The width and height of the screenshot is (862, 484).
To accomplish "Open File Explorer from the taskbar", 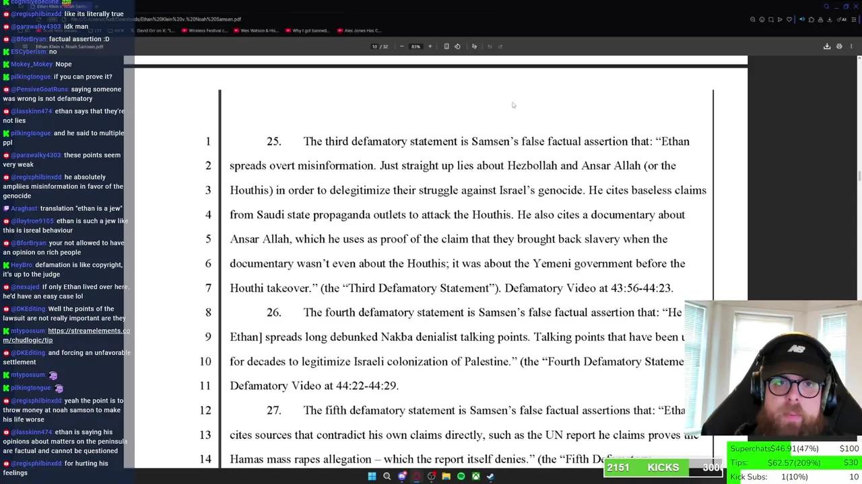I will (446, 477).
